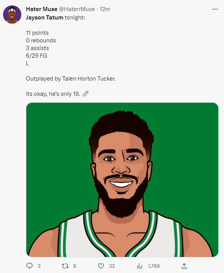Image resolution: width=224 pixels, height=273 pixels.
Task: Click the like count 32
Action: 112,266
